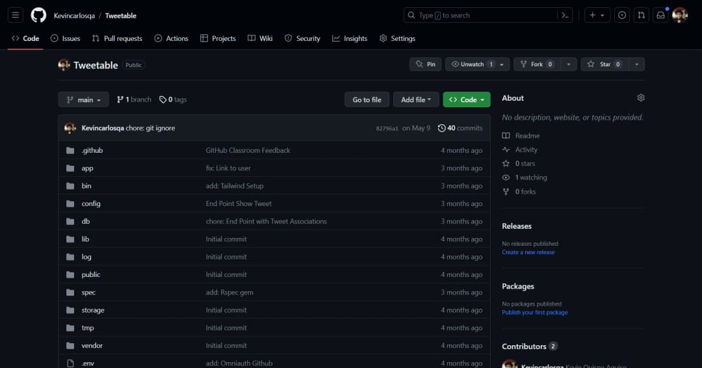Switch to the Pull requests tab
Viewport: 702px width, 368px height.
117,38
